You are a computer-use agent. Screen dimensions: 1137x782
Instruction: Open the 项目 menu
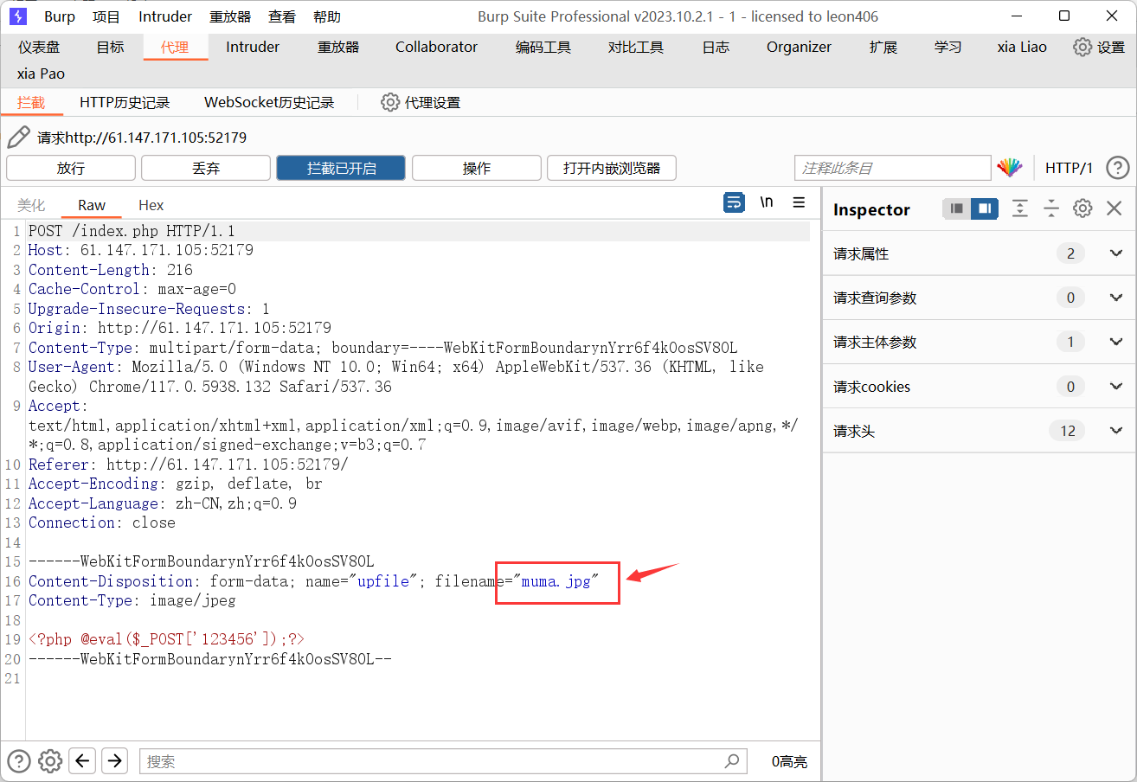pos(106,16)
